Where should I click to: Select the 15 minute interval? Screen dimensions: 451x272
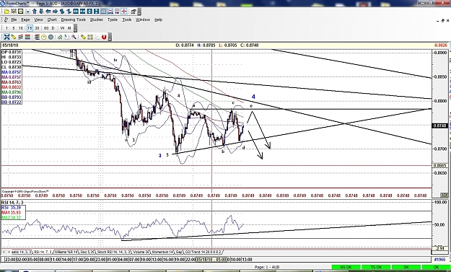point(30,28)
